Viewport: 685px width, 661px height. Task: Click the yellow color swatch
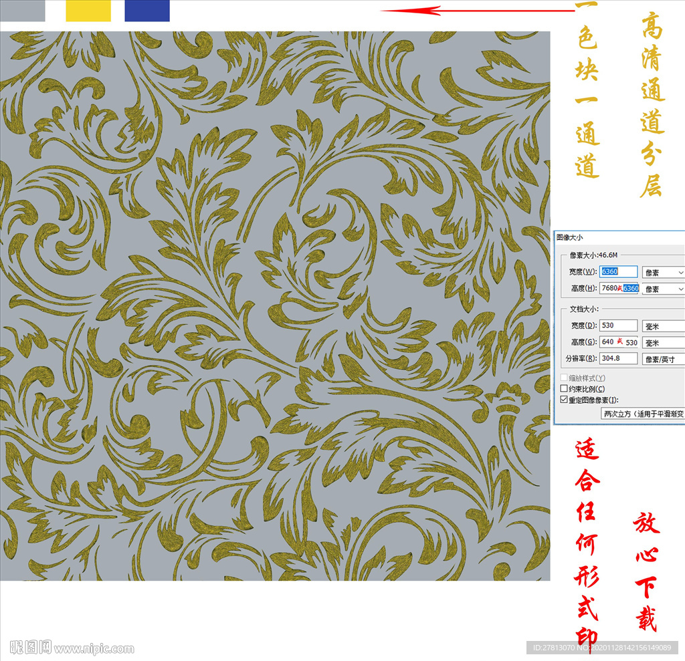tap(88, 11)
